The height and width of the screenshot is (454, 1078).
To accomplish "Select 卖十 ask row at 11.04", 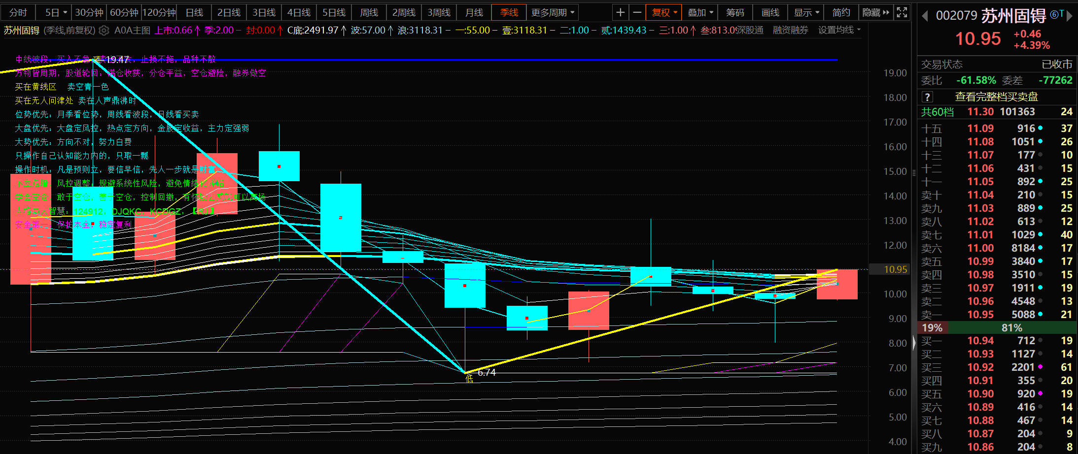I will pos(997,195).
